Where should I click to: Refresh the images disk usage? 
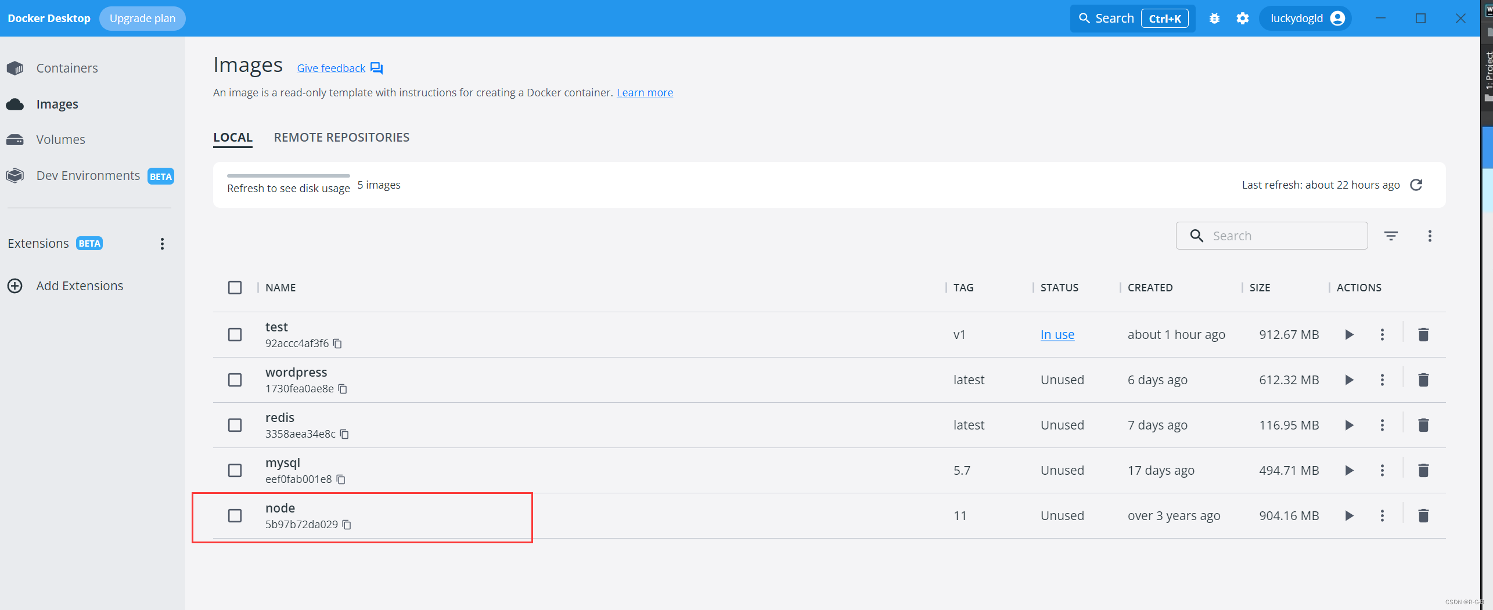1416,185
